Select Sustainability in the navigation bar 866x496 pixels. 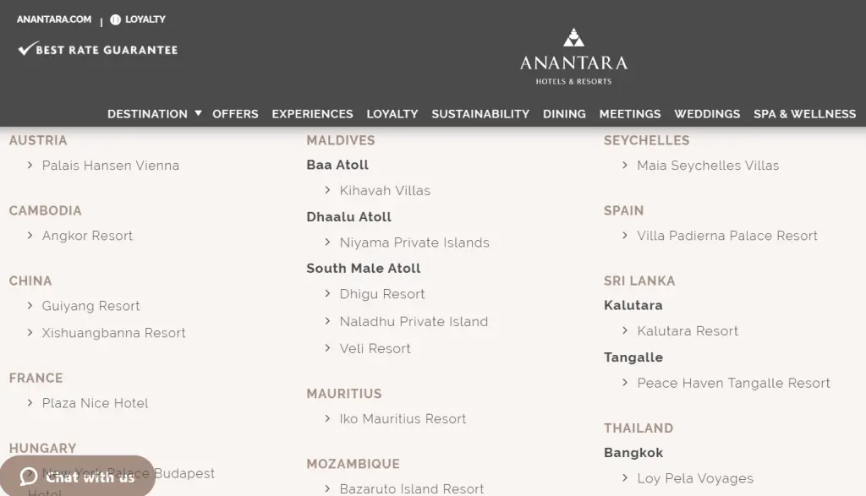480,114
